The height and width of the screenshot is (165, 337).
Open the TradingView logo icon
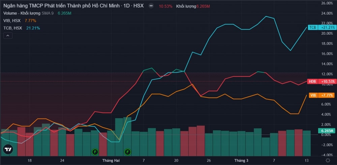8,149
